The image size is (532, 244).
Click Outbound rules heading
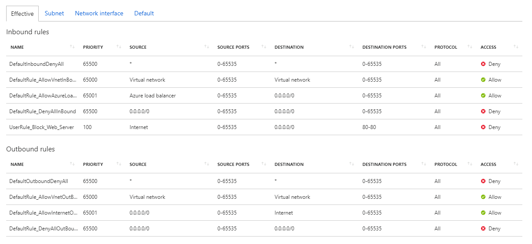point(31,149)
